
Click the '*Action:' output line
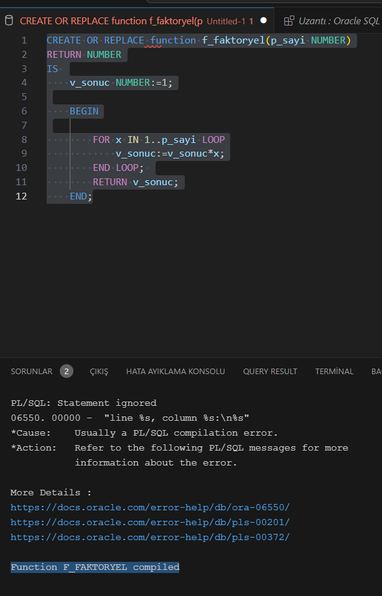point(180,447)
